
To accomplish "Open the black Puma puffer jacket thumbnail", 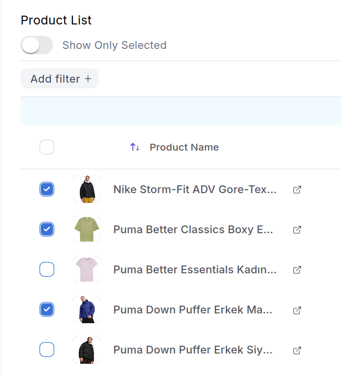I will [x=87, y=350].
